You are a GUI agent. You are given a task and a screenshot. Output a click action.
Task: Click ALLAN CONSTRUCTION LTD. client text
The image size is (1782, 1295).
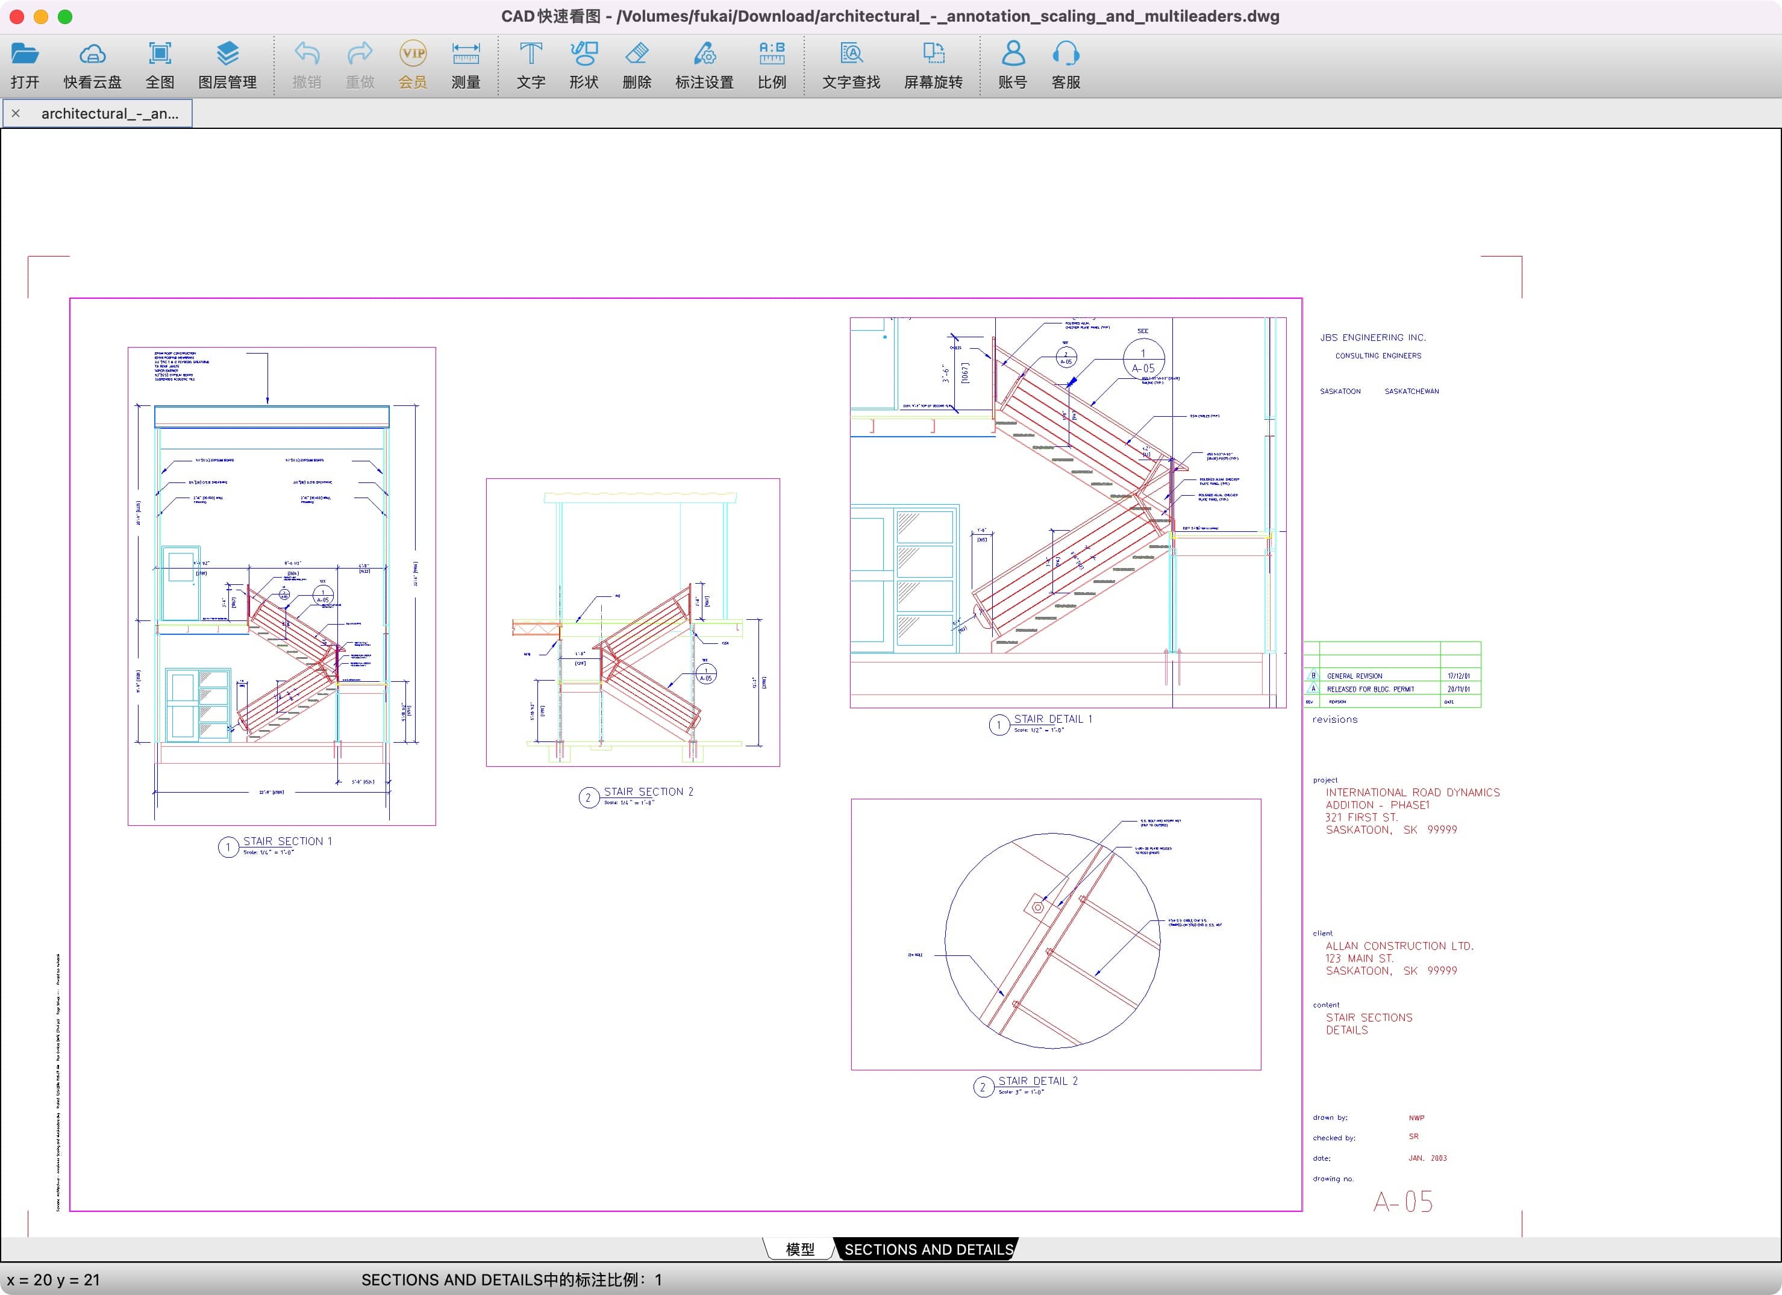1399,946
